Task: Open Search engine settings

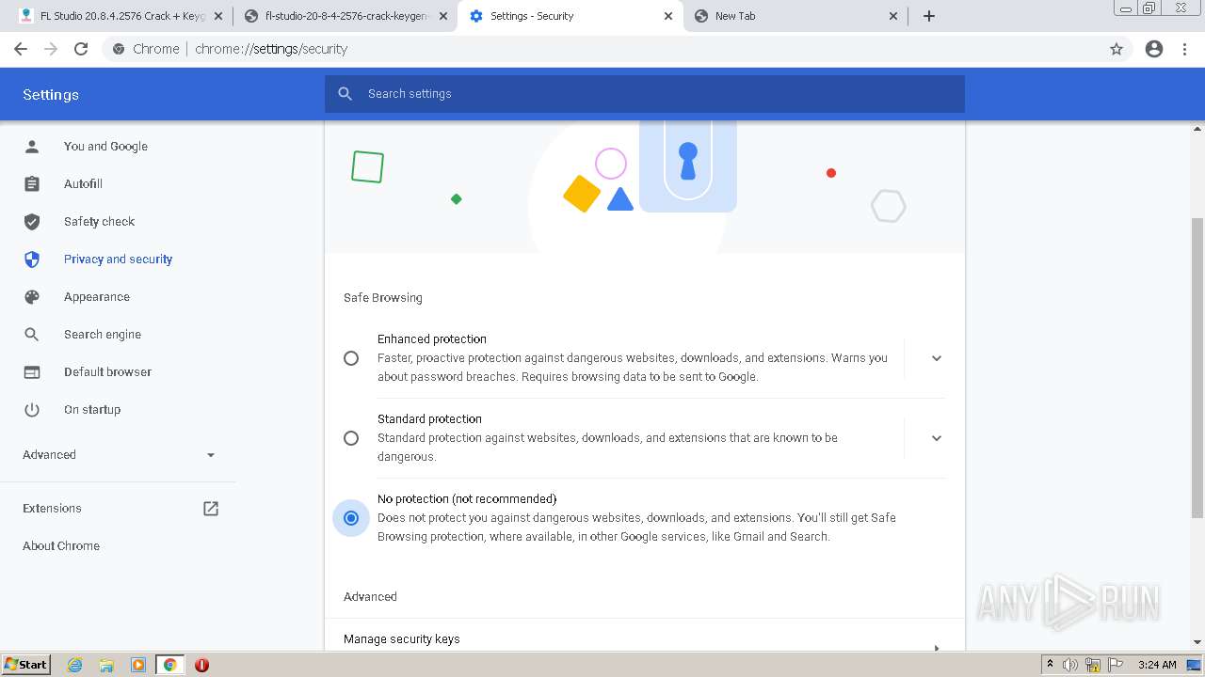Action: pos(103,335)
